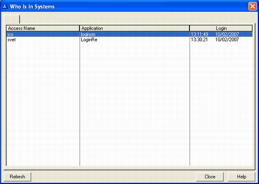The image size is (259, 184).
Task: Sort by the Login column header
Action: tap(221, 28)
